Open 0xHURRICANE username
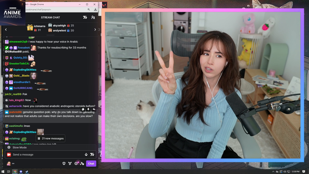Viewport: 309px width, 174px height. [x=23, y=88]
